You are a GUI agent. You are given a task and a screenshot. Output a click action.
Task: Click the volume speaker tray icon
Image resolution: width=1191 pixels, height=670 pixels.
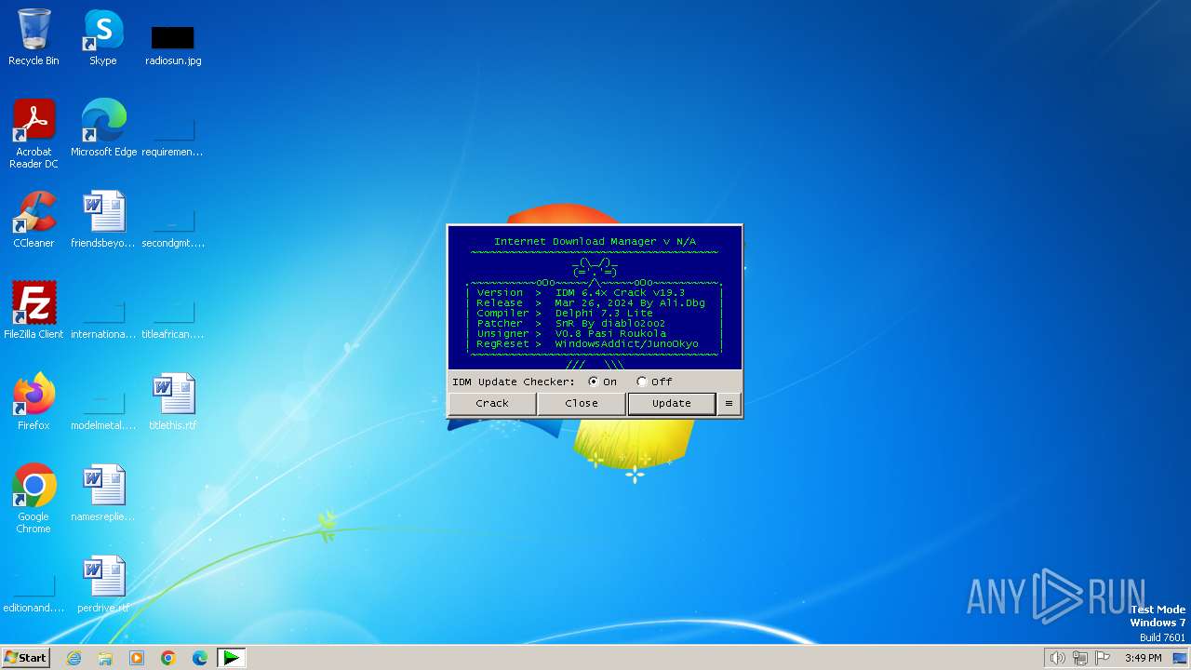(x=1058, y=658)
